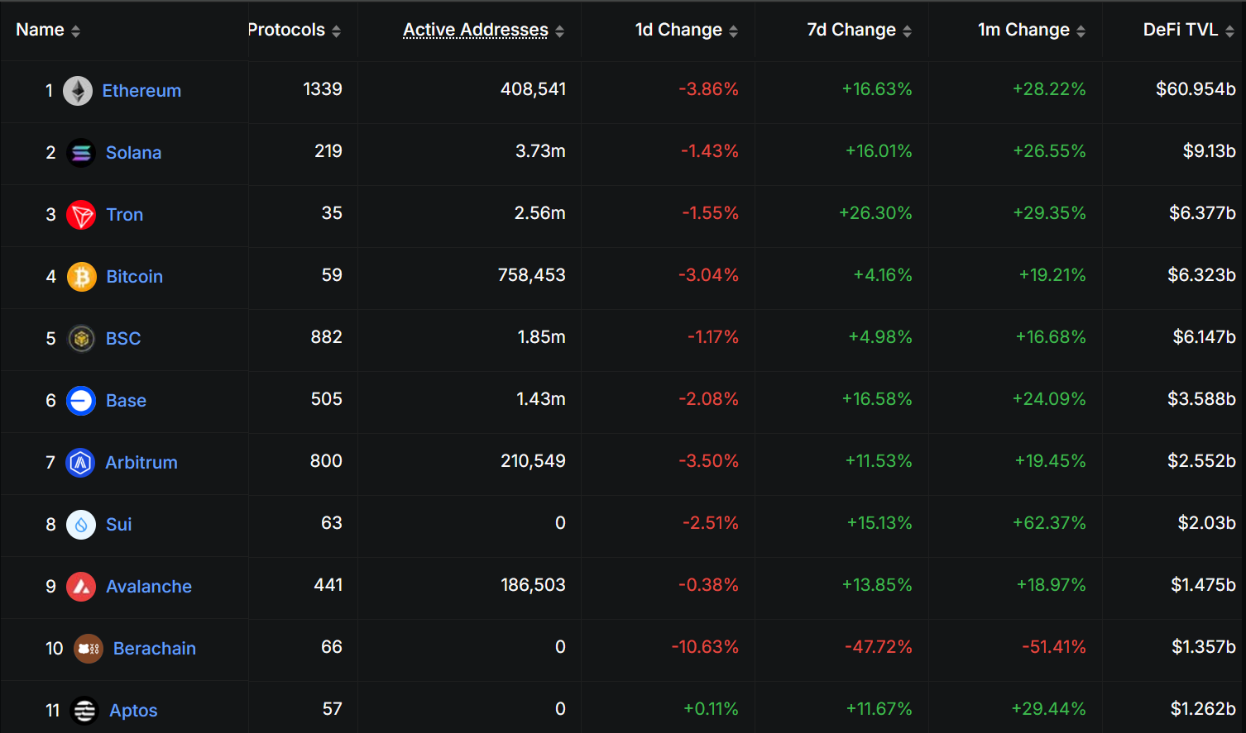Open the Base chain link
Screen dimensions: 1246x733
127,401
